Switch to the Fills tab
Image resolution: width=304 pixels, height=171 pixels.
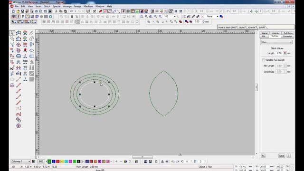point(264,36)
